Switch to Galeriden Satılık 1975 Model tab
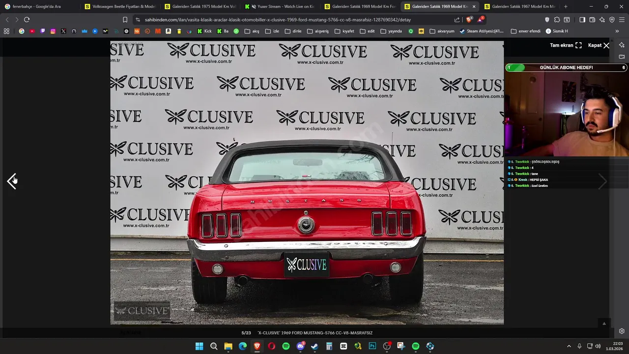The image size is (629, 354). 200,6
